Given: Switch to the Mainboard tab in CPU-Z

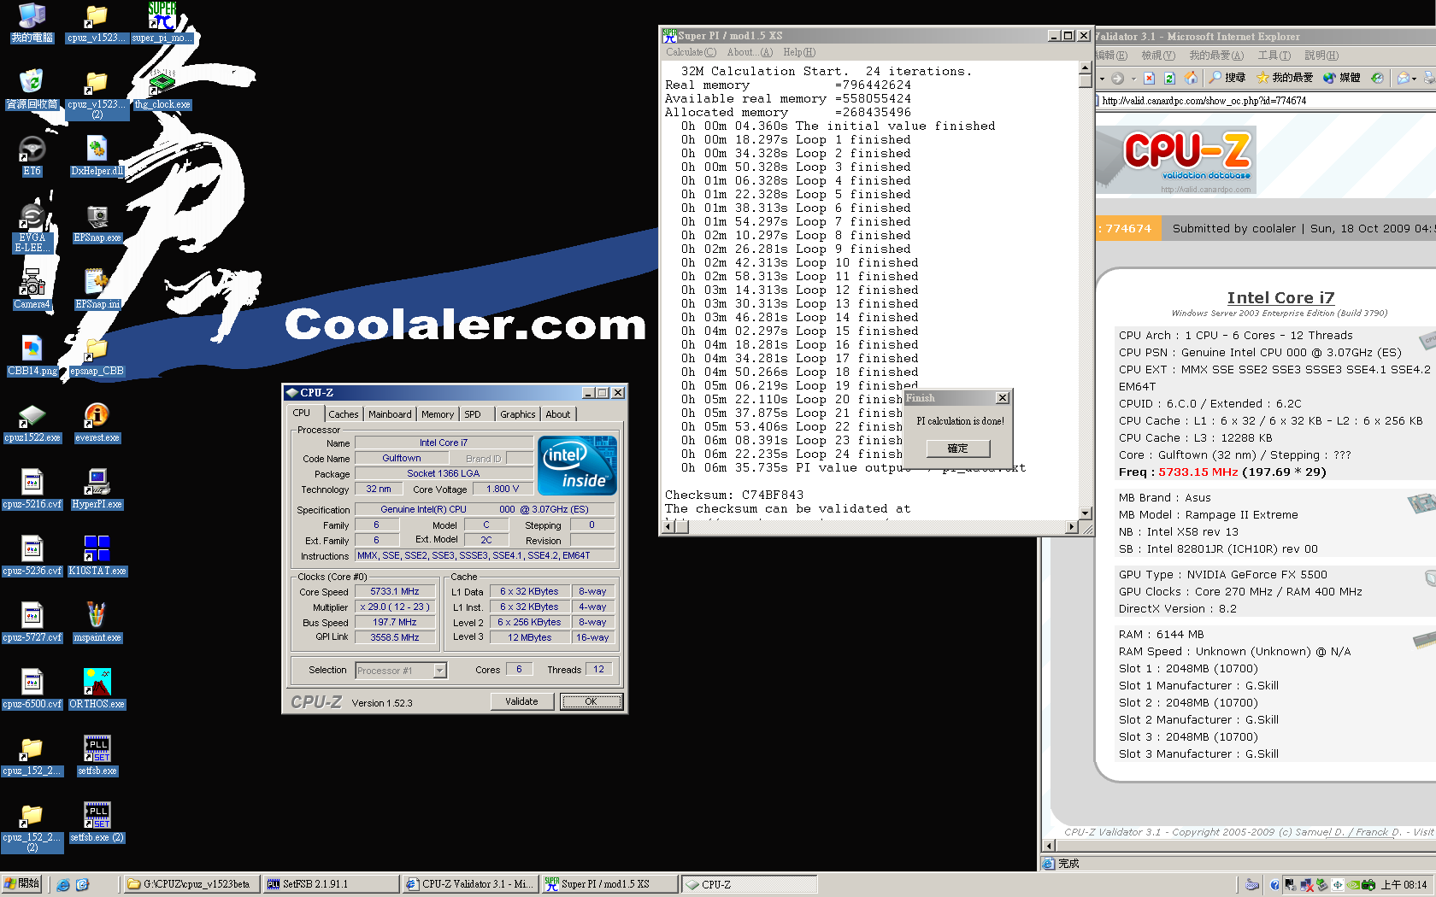Looking at the screenshot, I should click(390, 414).
